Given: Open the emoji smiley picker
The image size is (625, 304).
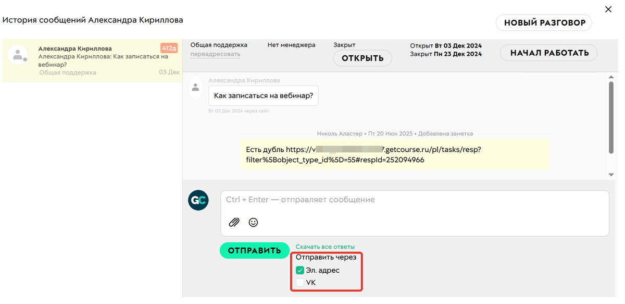Looking at the screenshot, I should coord(253,223).
